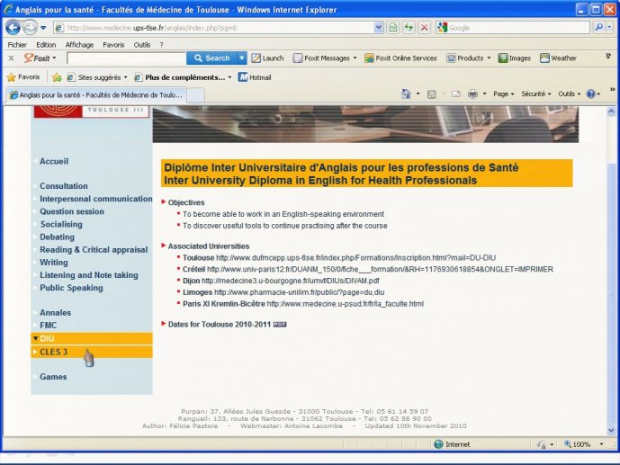Open a new blank tab
The image size is (620, 465).
195,95
